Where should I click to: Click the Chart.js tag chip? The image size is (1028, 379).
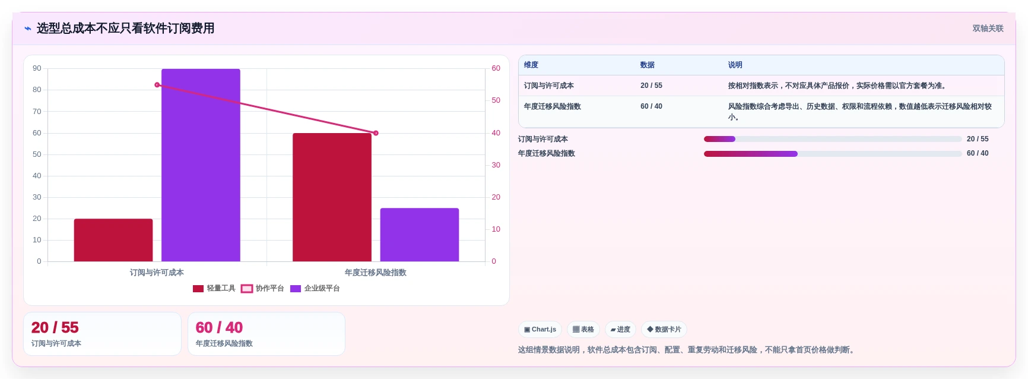540,329
